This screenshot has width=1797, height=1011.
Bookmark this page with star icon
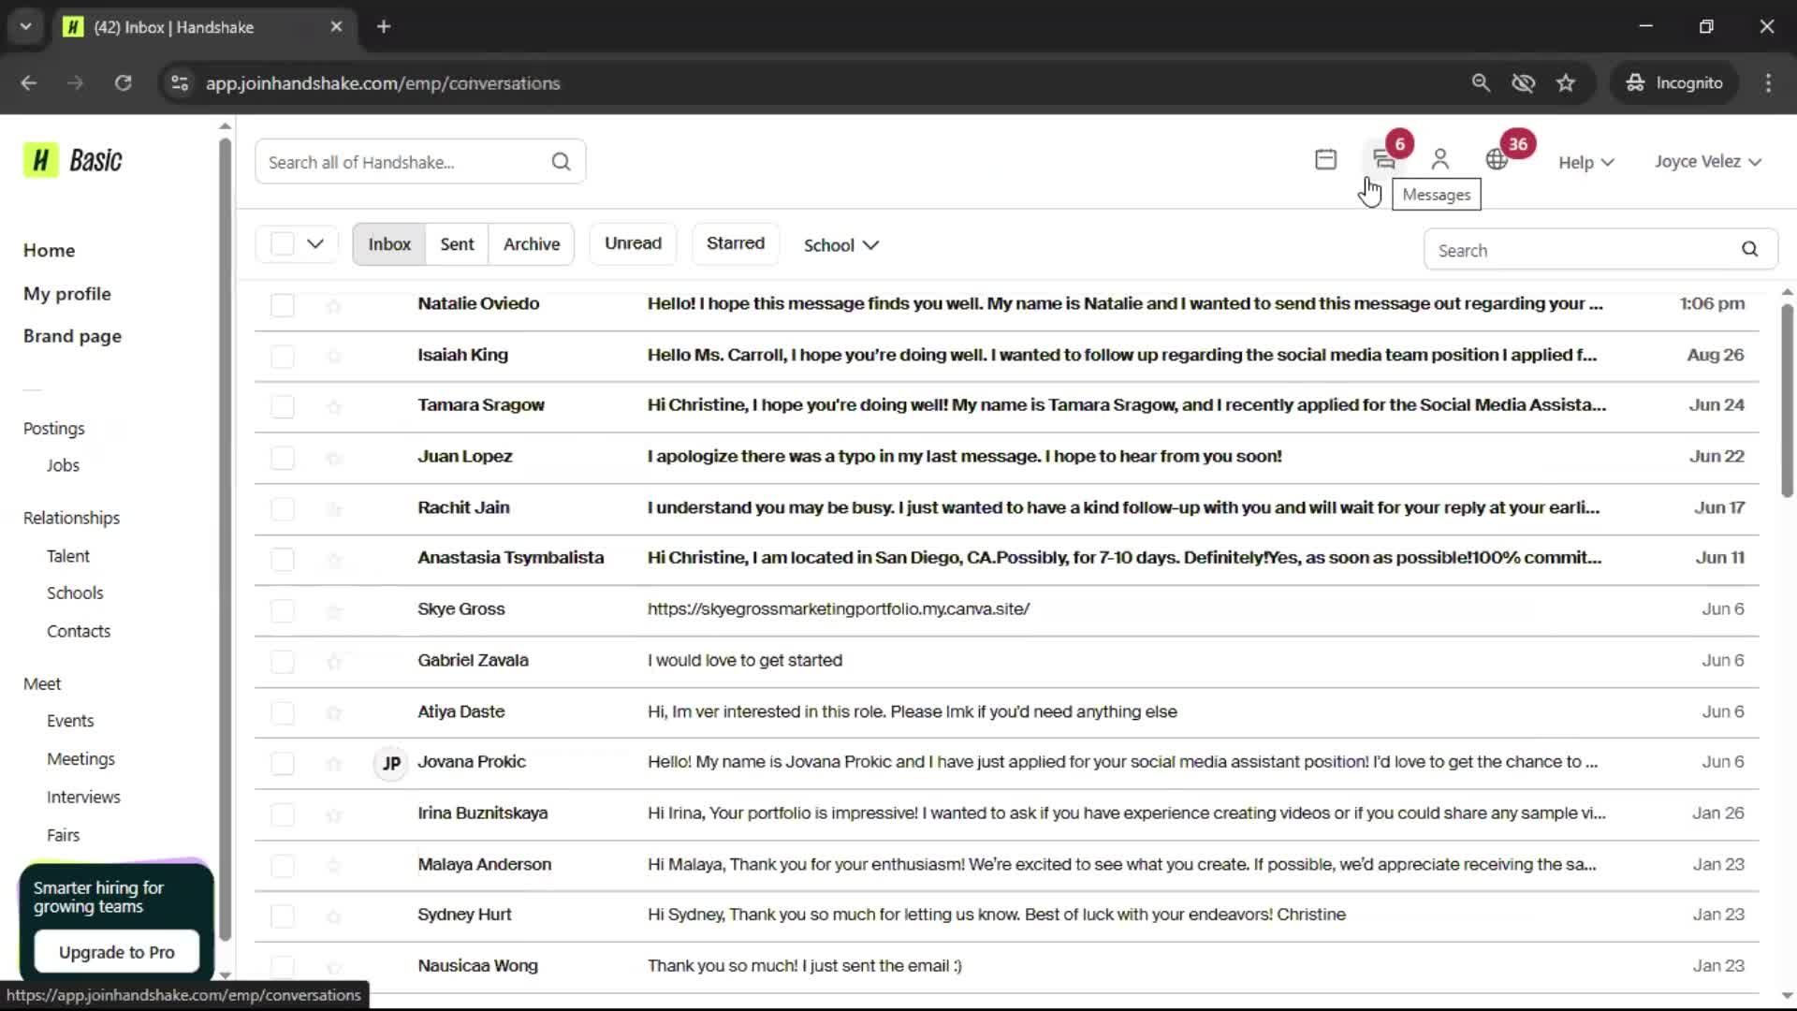click(1566, 83)
